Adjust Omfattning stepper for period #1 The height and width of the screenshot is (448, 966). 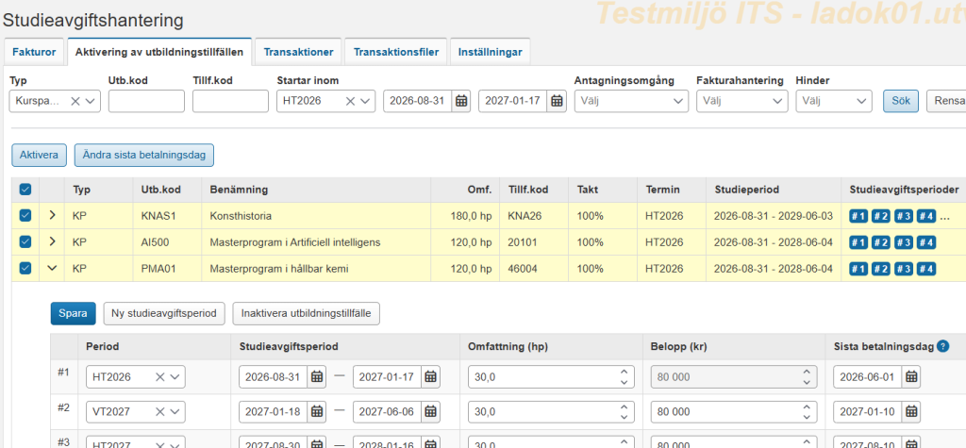(625, 377)
